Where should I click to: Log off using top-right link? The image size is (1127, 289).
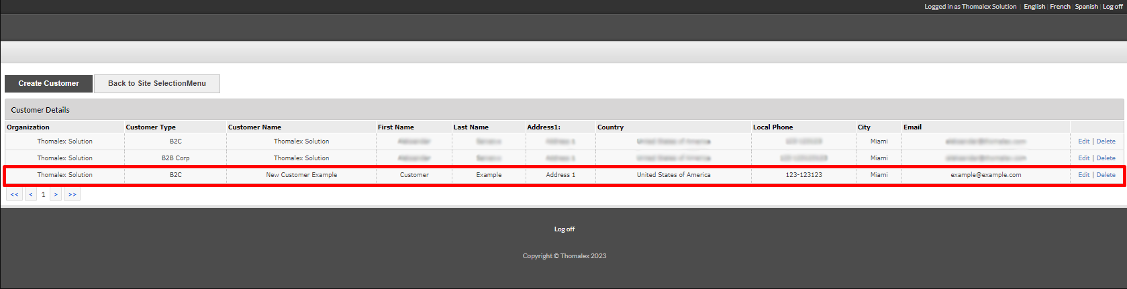[1112, 7]
